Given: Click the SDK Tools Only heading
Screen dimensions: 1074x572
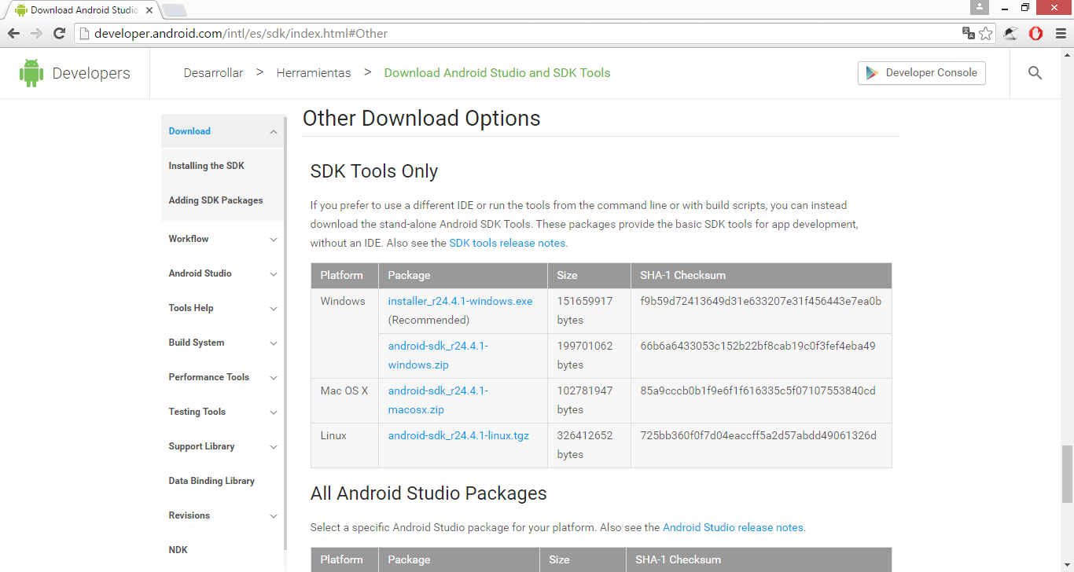Looking at the screenshot, I should click(x=374, y=171).
